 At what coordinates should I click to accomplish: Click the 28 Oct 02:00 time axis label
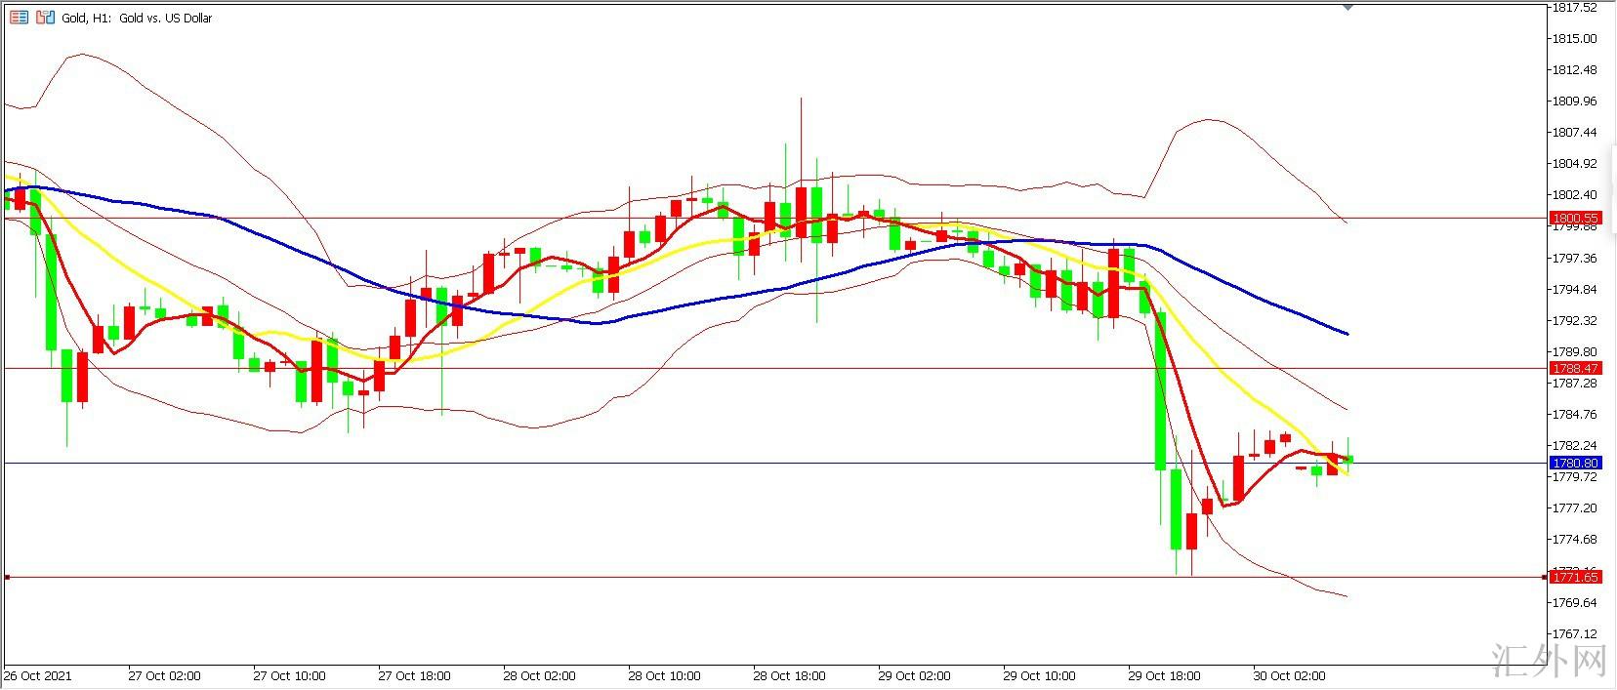pyautogui.click(x=539, y=675)
